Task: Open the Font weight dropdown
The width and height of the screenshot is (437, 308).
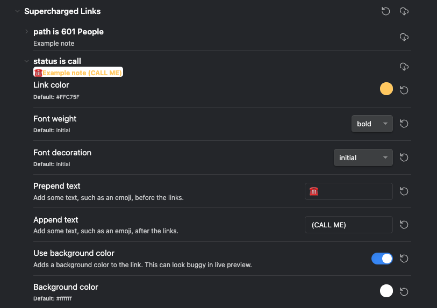Action: point(371,124)
